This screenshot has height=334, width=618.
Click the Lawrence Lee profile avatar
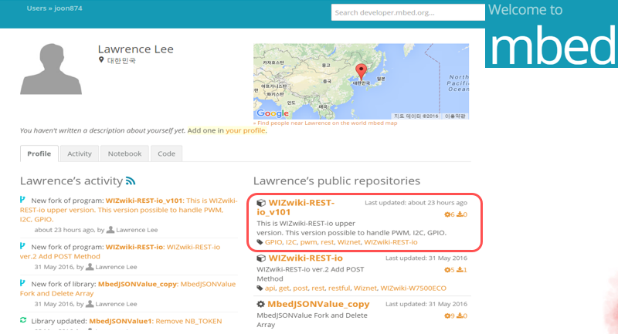click(51, 69)
